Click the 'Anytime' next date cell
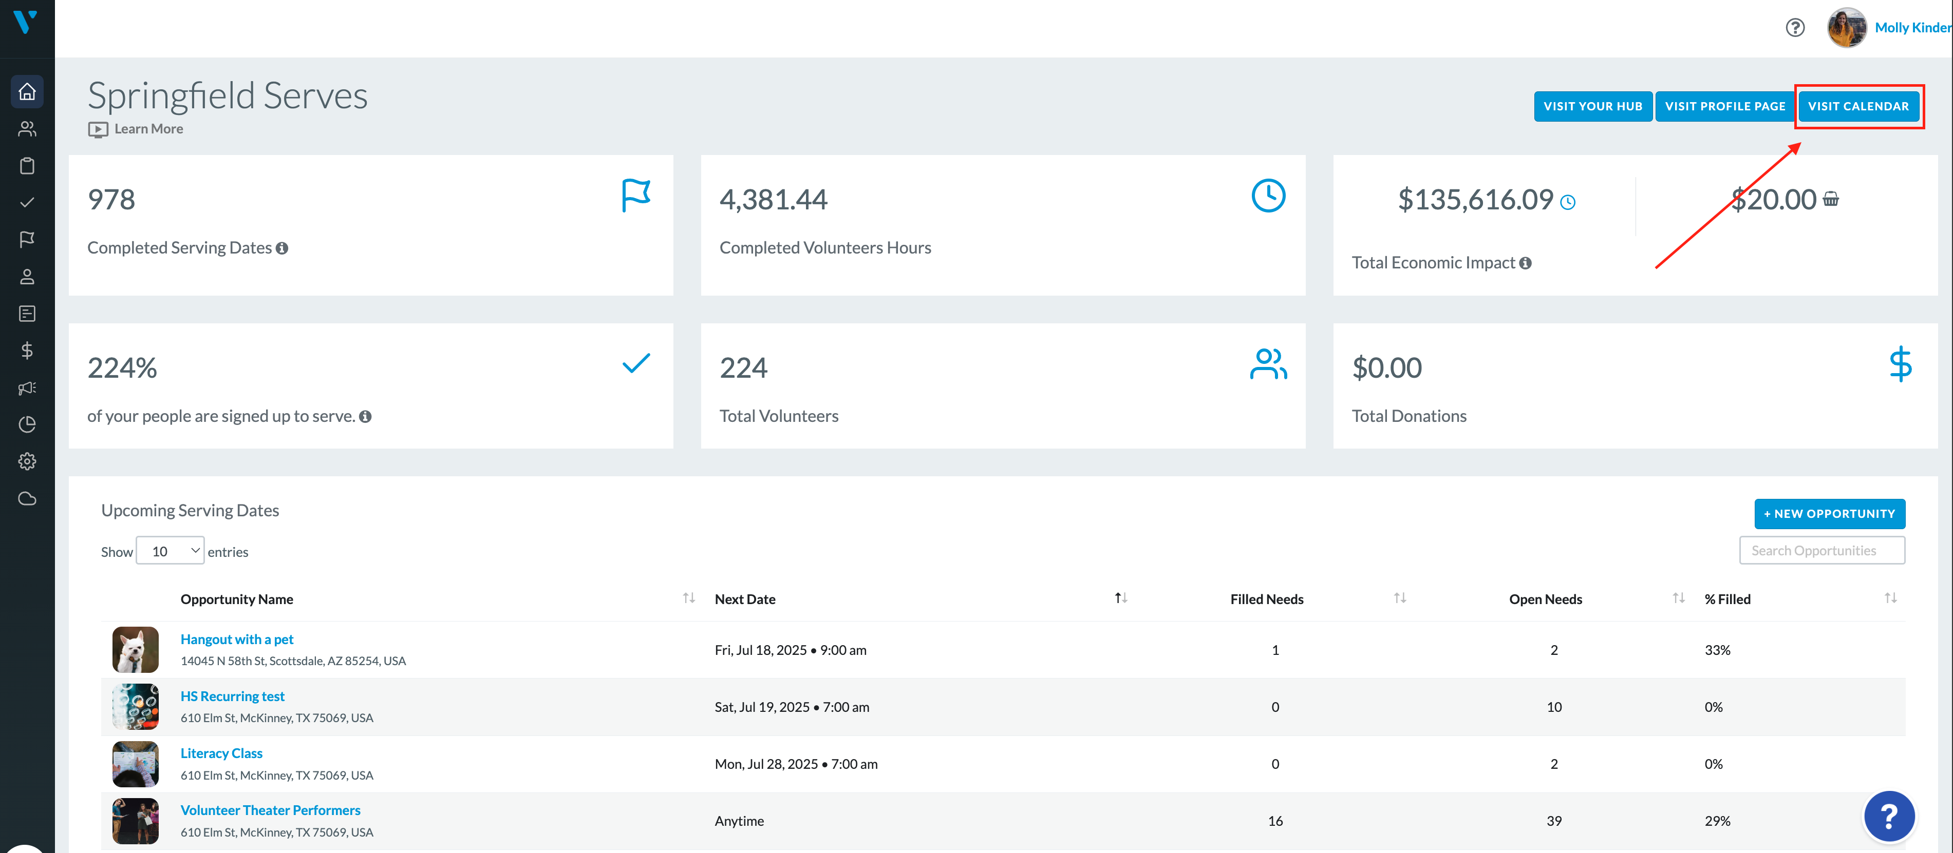This screenshot has height=853, width=1953. (739, 821)
